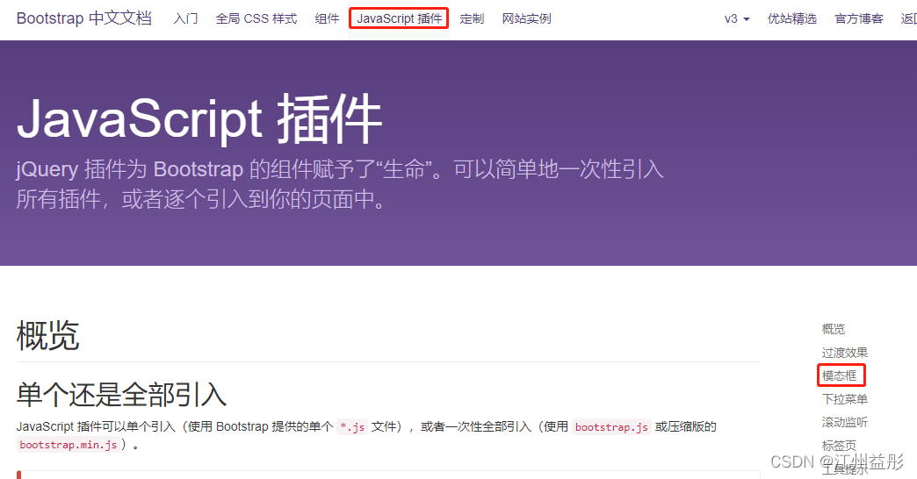Expand the v3 version dropdown
The image size is (917, 479).
point(737,18)
